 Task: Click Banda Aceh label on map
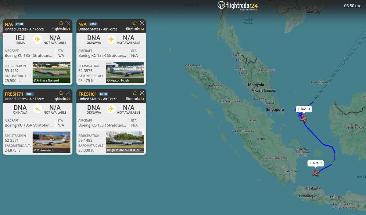(195, 65)
